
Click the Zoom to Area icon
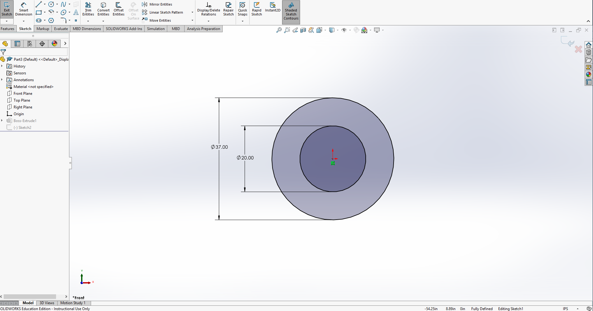[287, 30]
